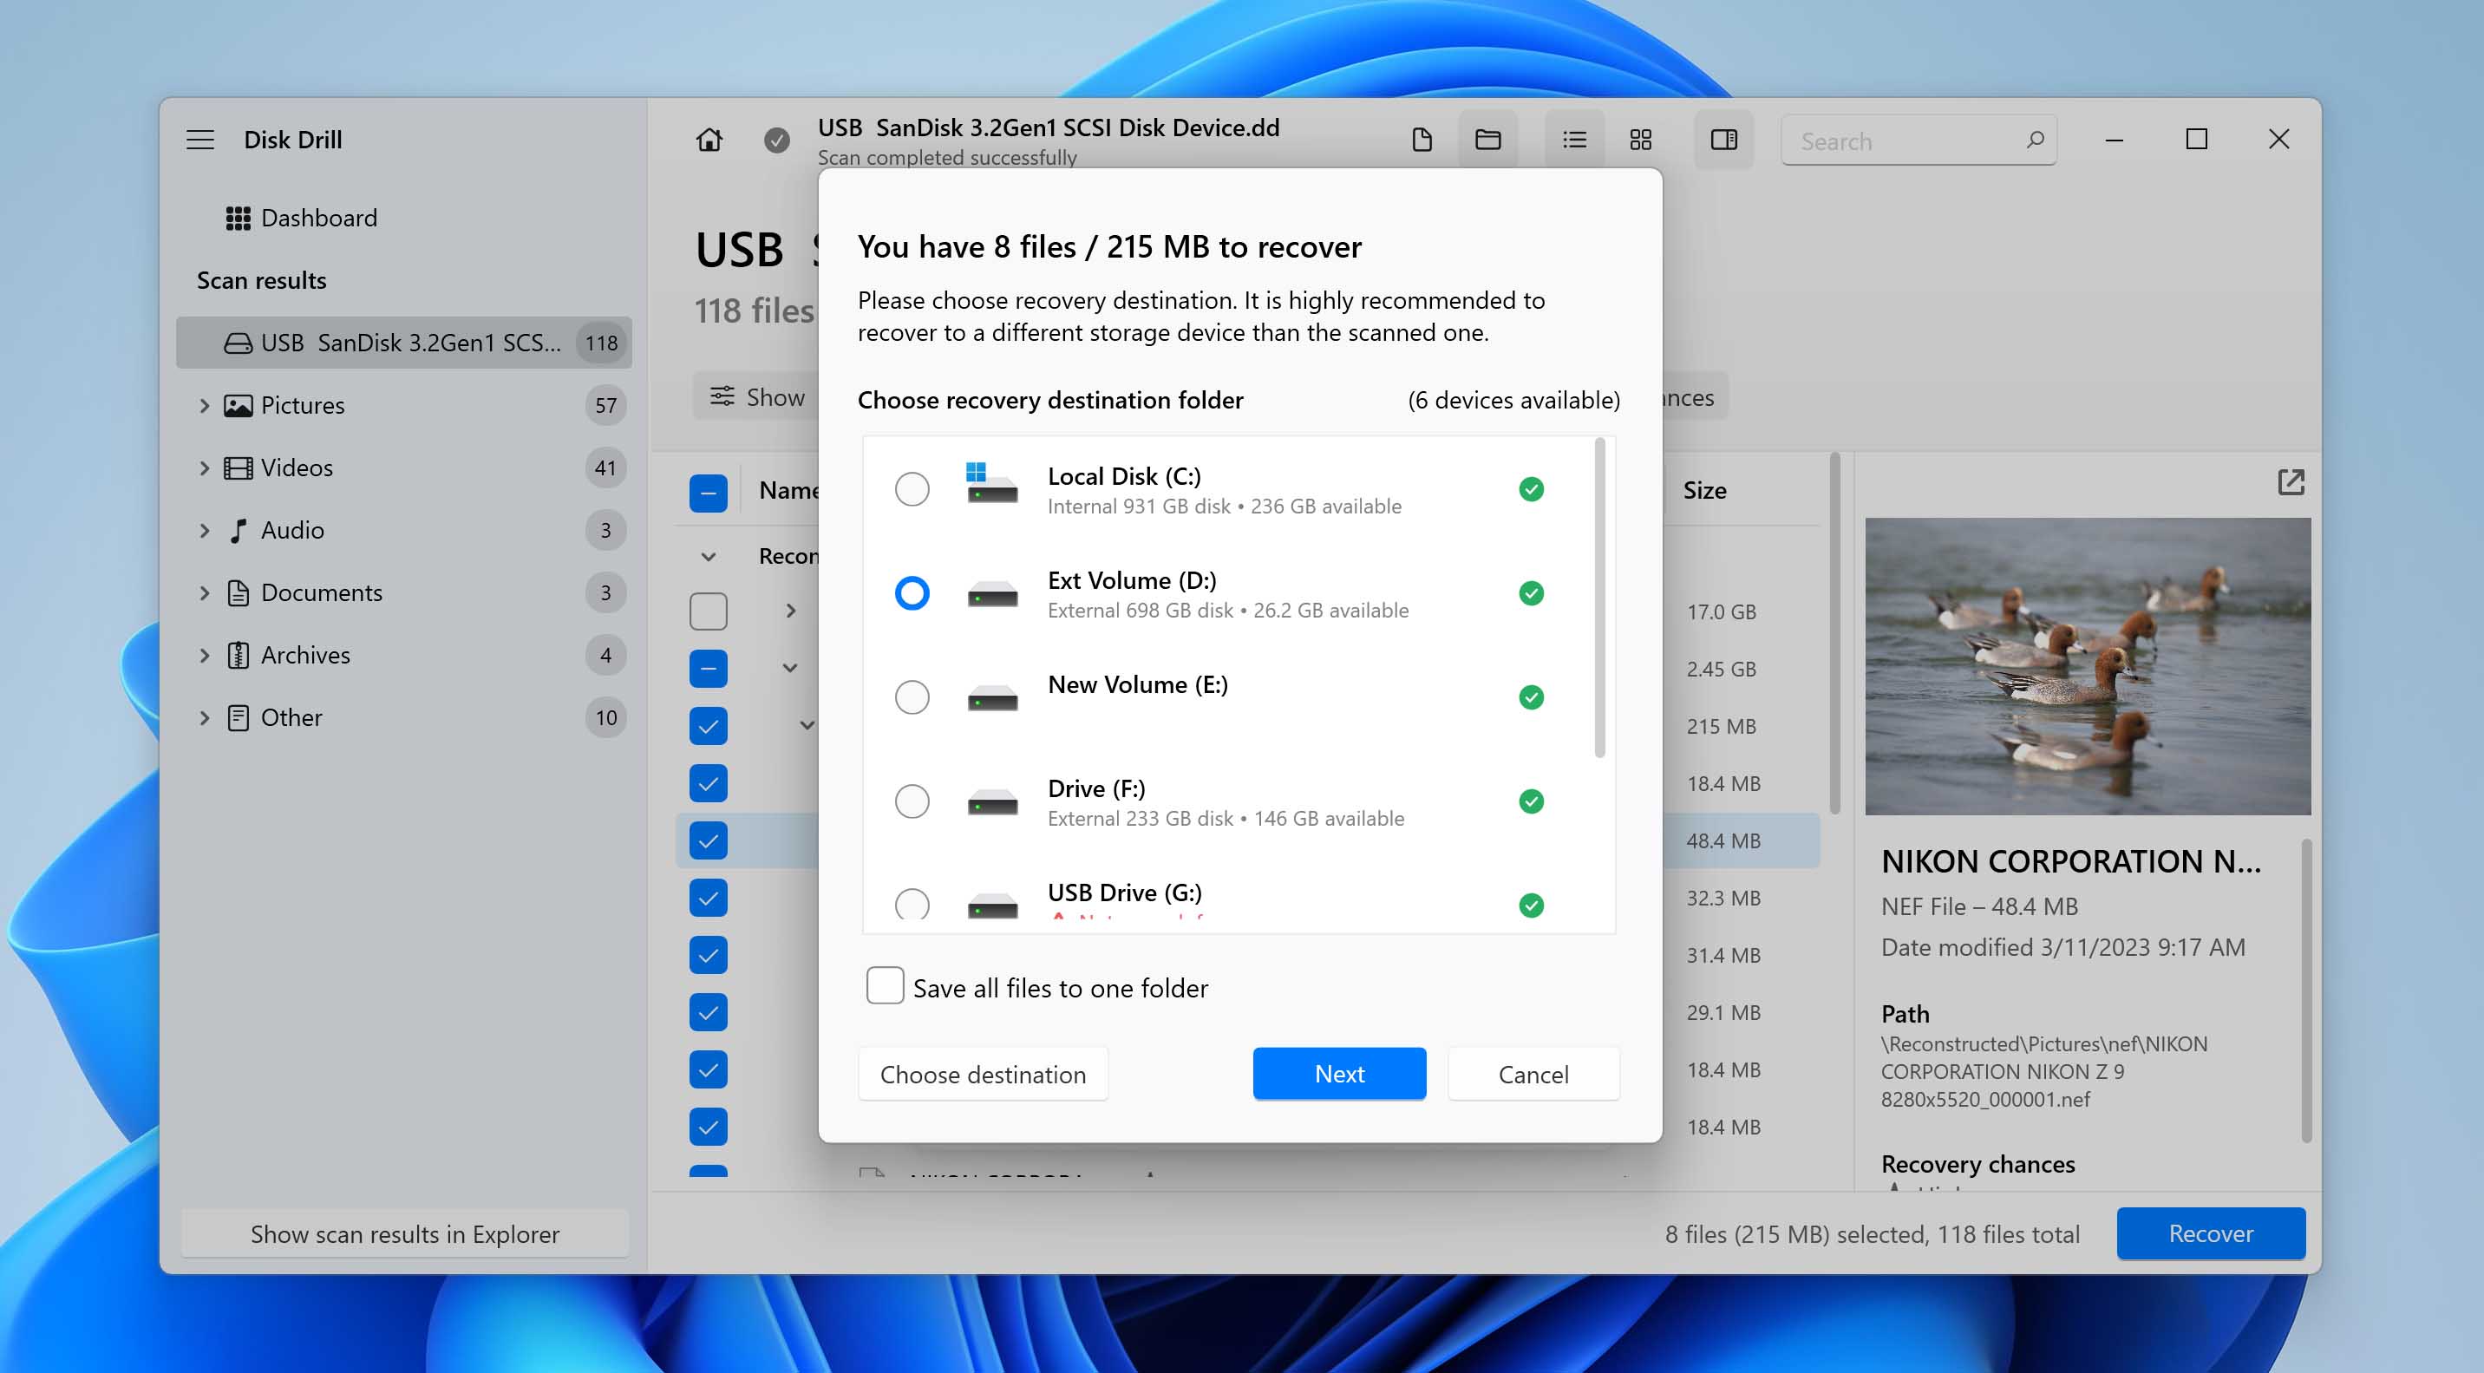Select grid thumbnails view icon
Screen dimensions: 2484x1373
1641,141
